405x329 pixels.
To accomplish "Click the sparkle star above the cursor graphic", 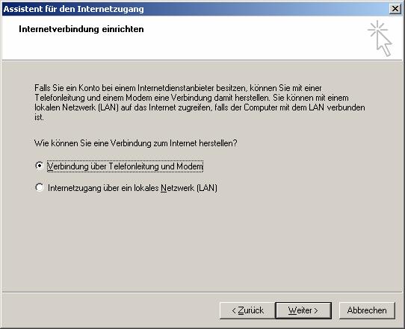I will [377, 29].
